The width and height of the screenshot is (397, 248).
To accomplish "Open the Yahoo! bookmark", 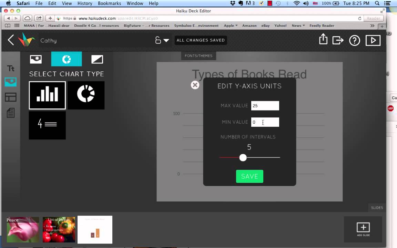I will pos(281,25).
